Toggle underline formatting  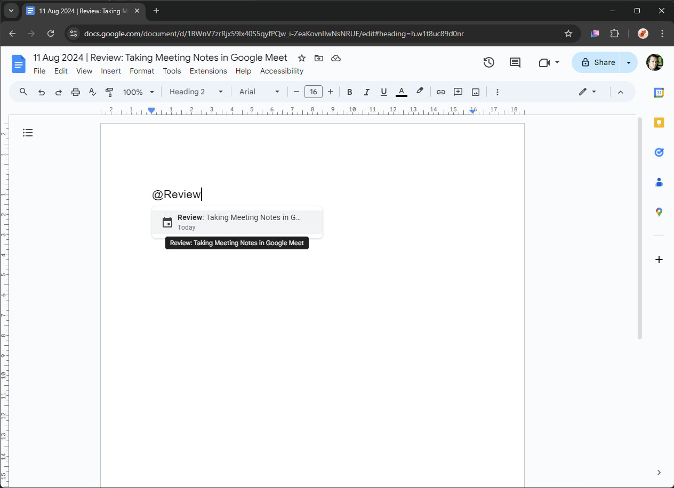tap(384, 92)
